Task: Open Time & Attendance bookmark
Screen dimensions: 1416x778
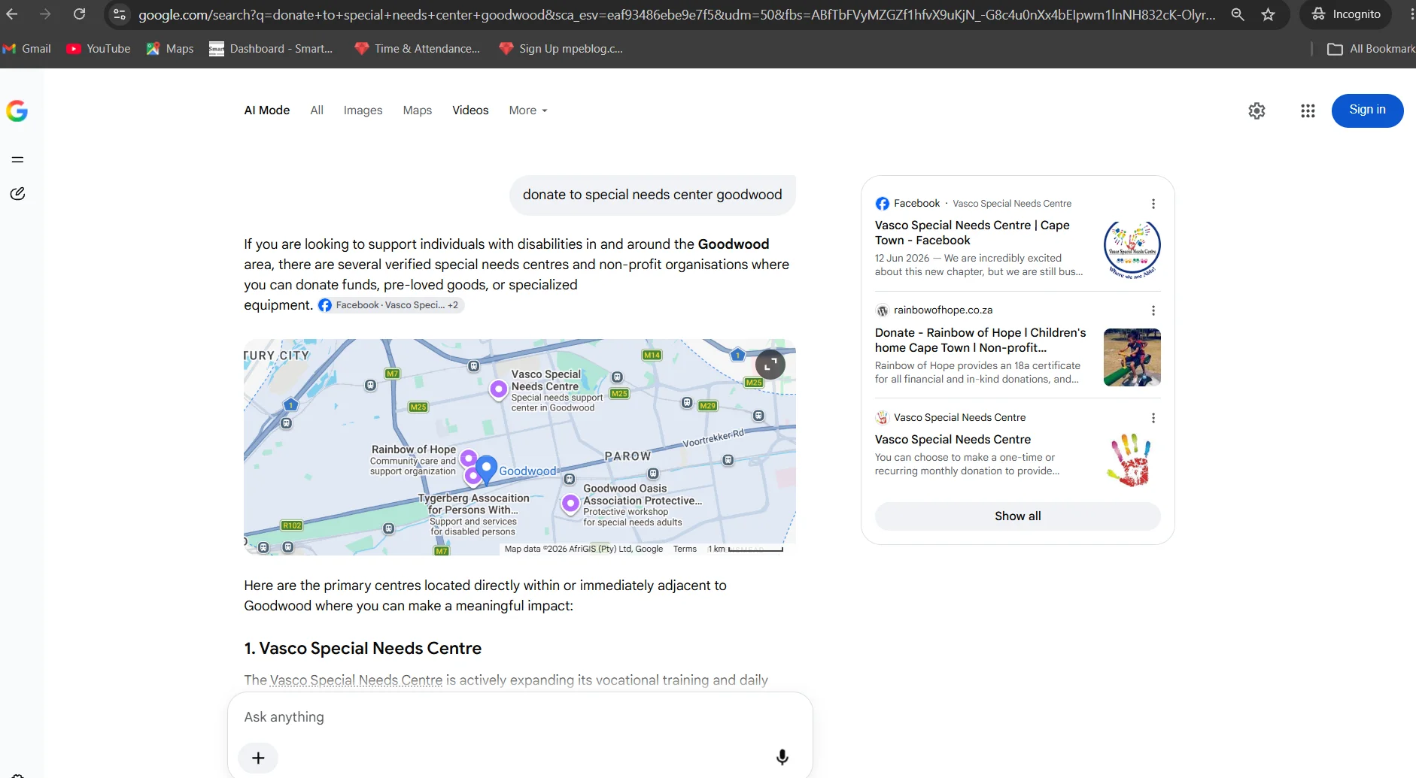Action: coord(417,49)
